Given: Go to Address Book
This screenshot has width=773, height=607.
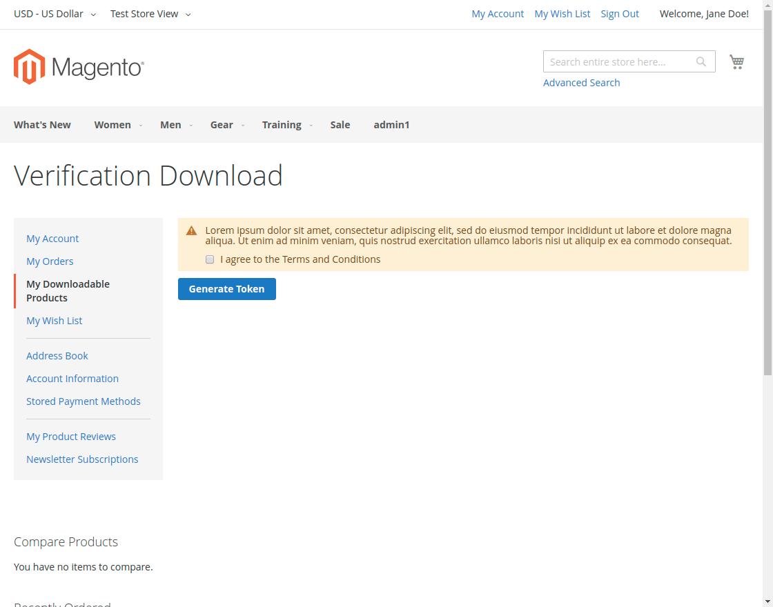Looking at the screenshot, I should tap(57, 356).
